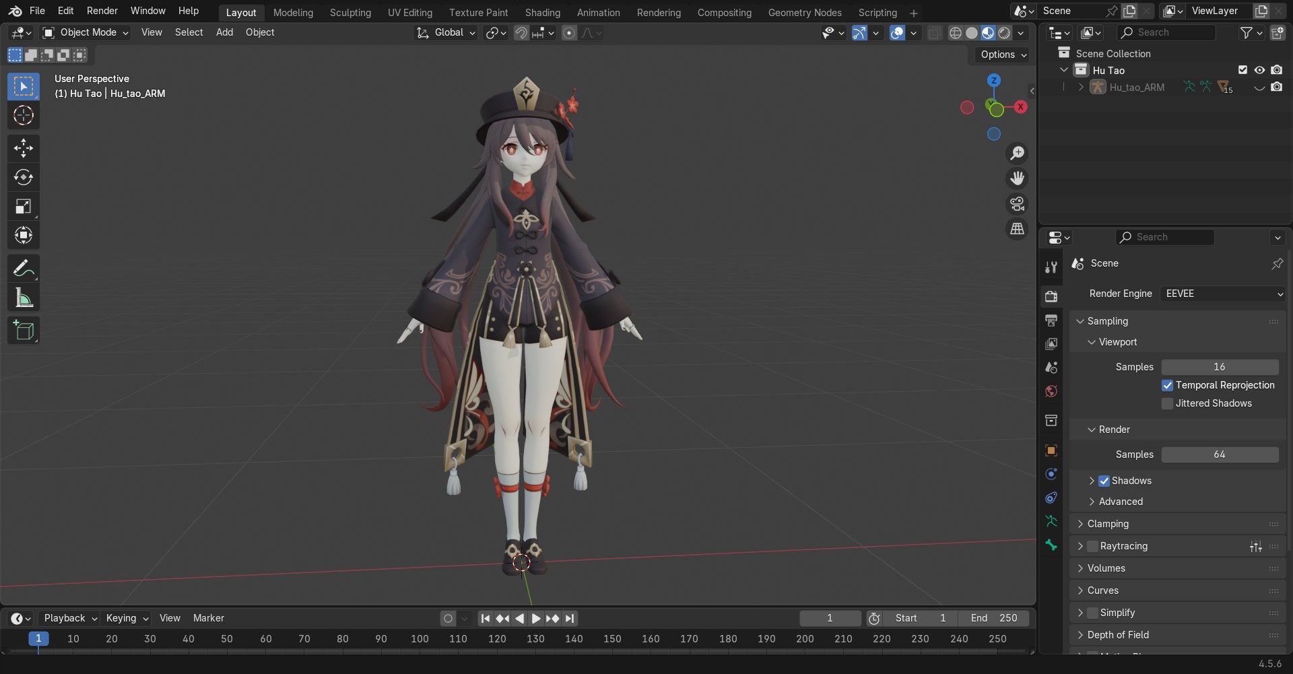Open Marker menu in timeline
Image resolution: width=1293 pixels, height=674 pixels.
point(208,619)
